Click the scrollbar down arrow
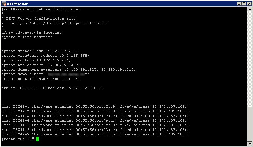This screenshot has height=147, width=253. pyautogui.click(x=250, y=144)
